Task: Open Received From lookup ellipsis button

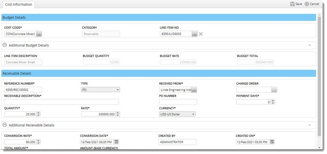Action: click(x=194, y=90)
